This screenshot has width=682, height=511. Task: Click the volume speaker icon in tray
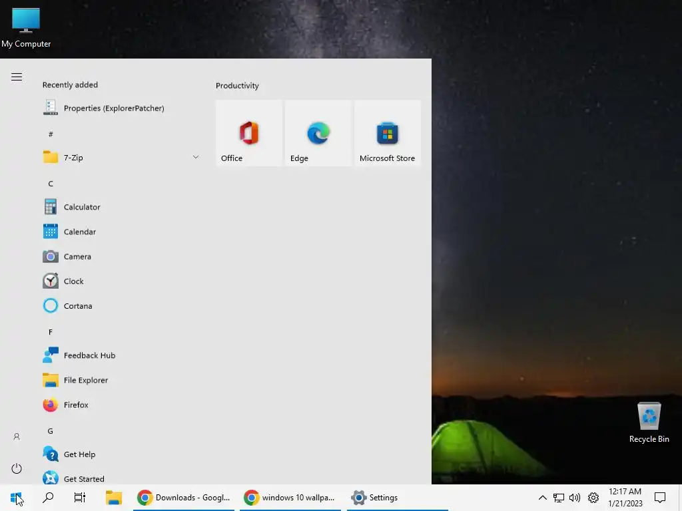tap(575, 498)
